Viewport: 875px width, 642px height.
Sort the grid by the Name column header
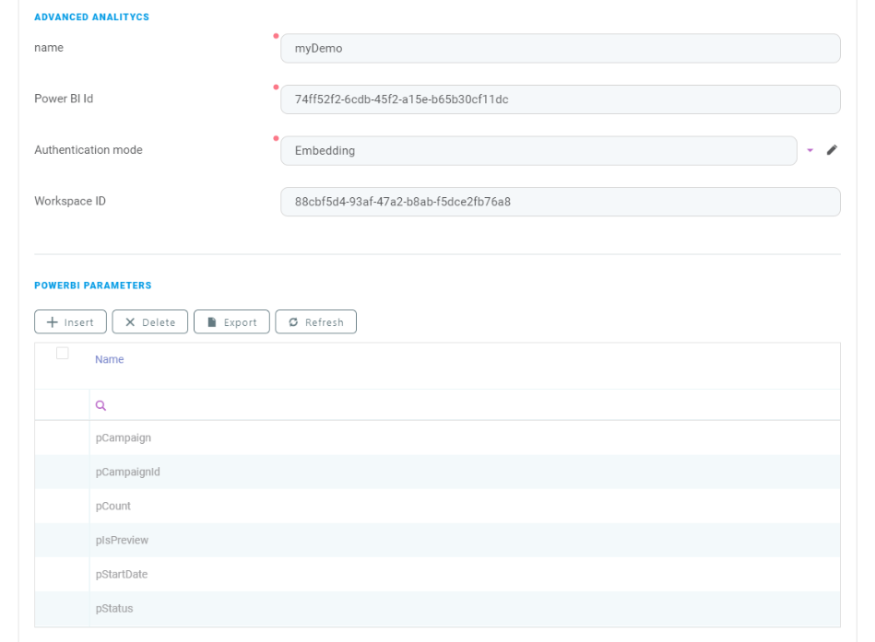pos(109,359)
